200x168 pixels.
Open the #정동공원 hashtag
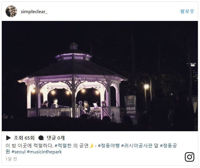coord(168,146)
